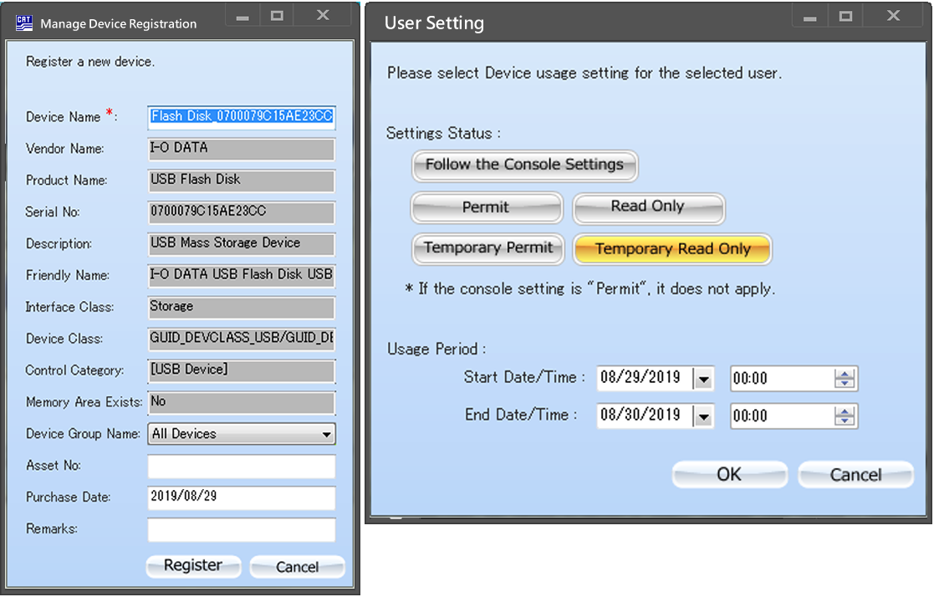Open the Device Group Name dropdown
The image size is (934, 597).
(x=326, y=434)
